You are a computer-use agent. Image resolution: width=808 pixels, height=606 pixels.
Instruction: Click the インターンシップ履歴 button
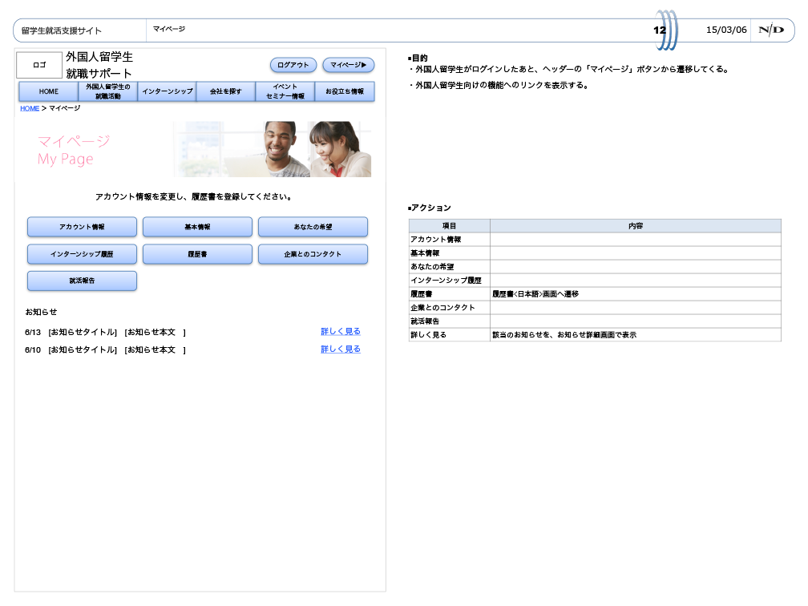pos(82,254)
